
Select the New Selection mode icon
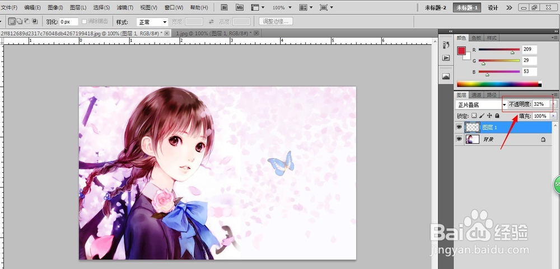point(12,22)
